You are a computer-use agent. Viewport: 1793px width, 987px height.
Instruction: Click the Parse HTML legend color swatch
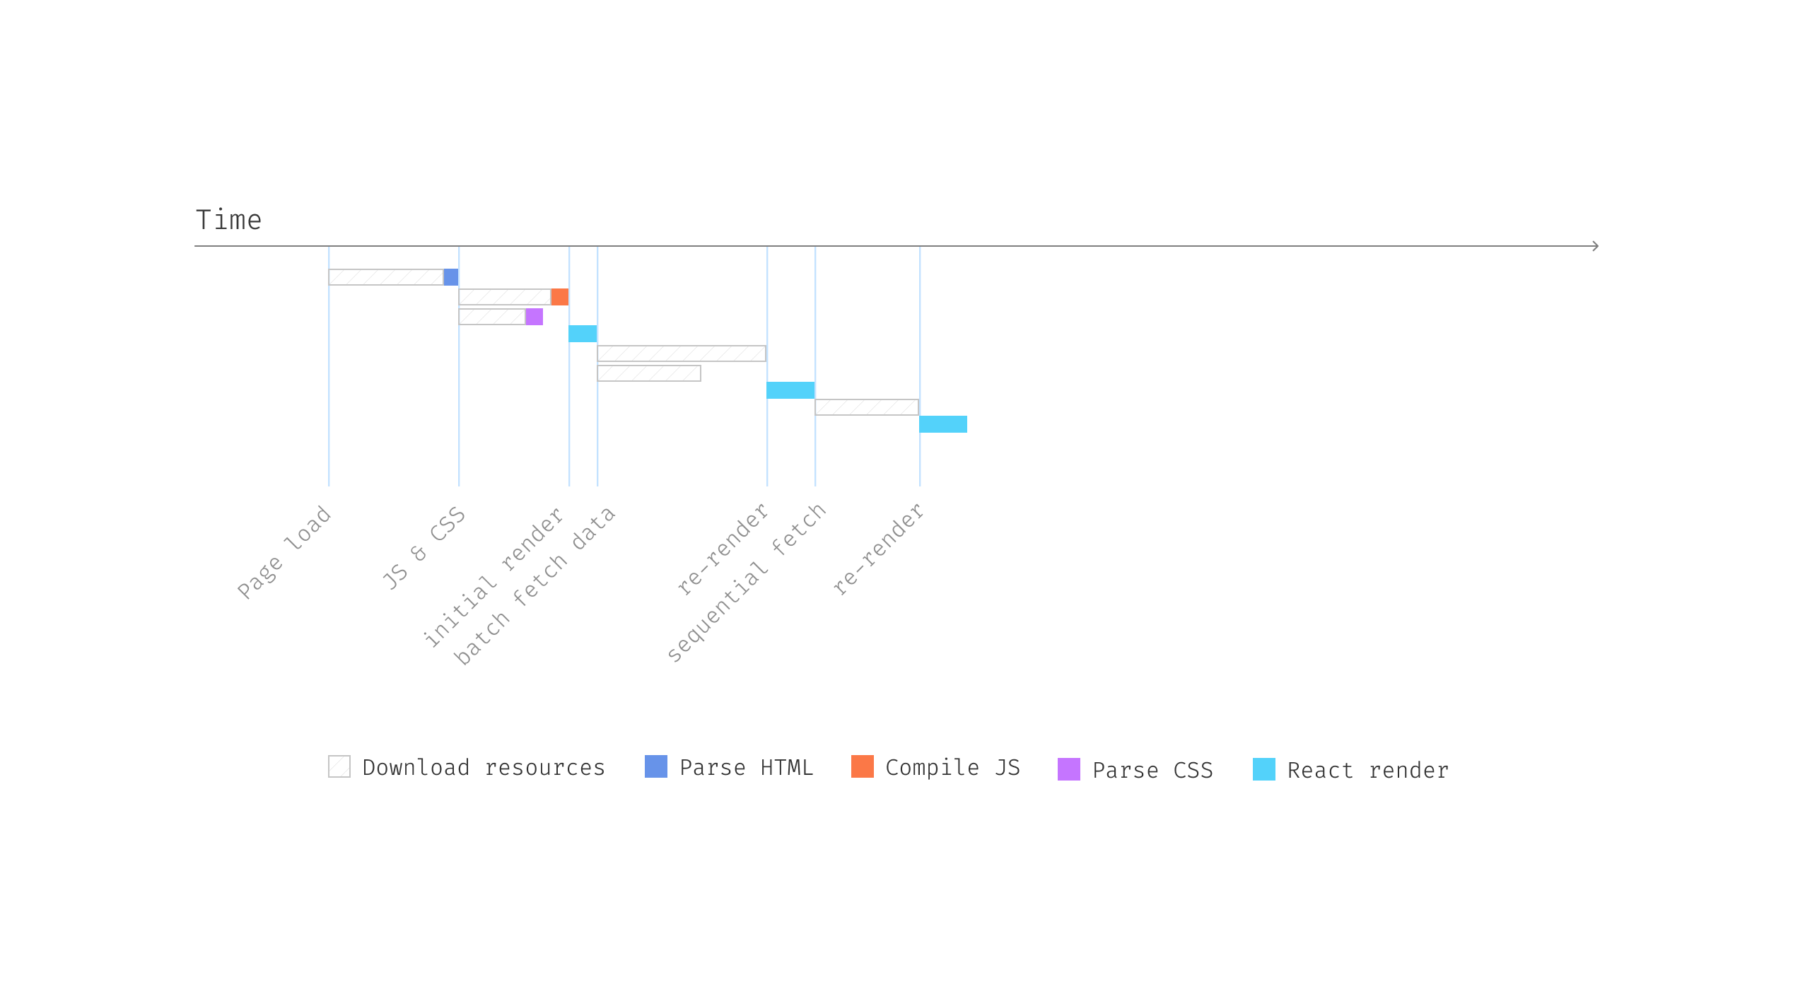655,766
